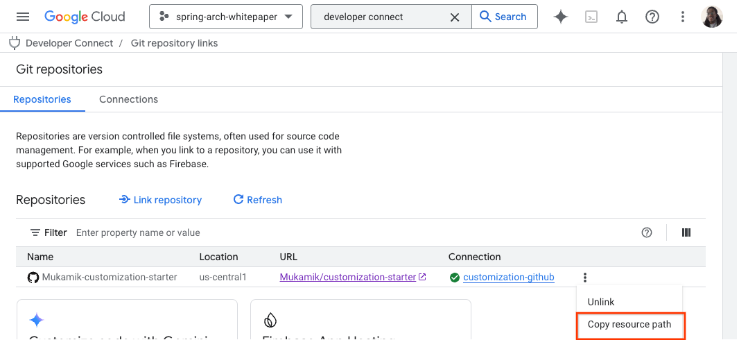Open the notifications bell
This screenshot has height=340, width=739.
(622, 17)
